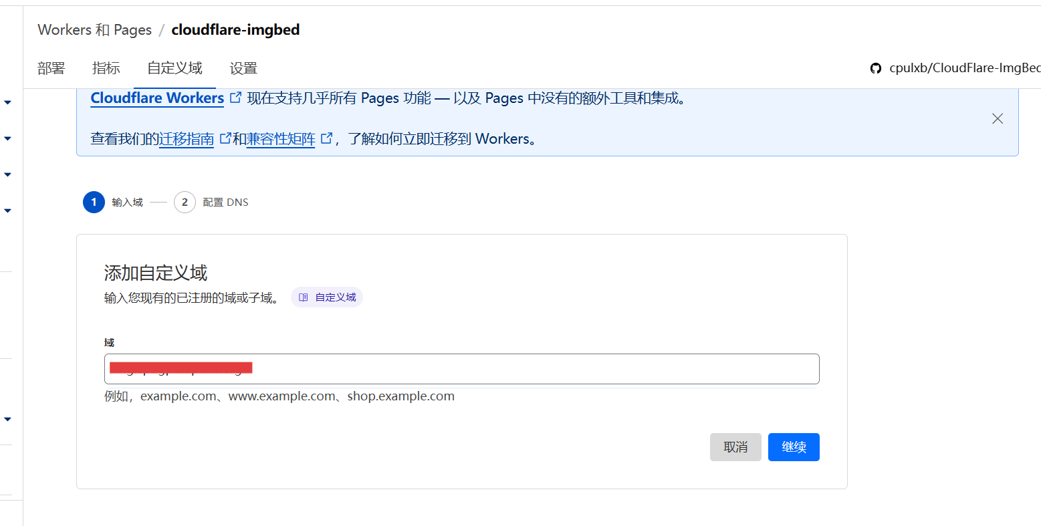This screenshot has width=1041, height=526.
Task: Click the book icon in 自定义域 badge
Action: pyautogui.click(x=304, y=297)
